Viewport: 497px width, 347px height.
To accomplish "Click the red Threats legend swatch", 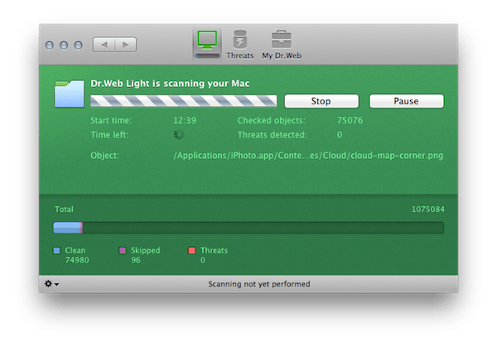I will tap(192, 251).
